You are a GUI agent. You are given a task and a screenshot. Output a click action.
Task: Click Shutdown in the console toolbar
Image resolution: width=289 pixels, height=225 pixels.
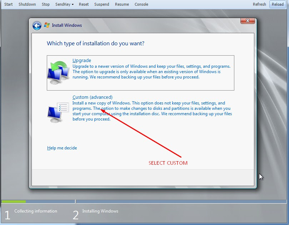coord(27,4)
